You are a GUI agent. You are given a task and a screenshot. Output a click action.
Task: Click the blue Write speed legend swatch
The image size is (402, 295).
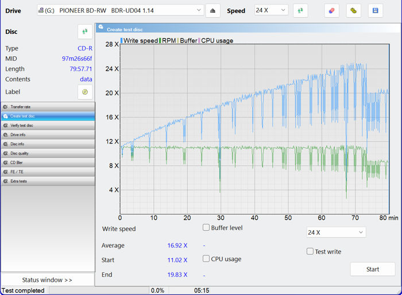[122, 41]
